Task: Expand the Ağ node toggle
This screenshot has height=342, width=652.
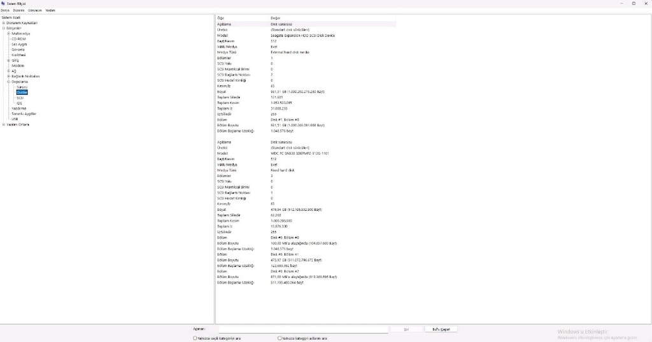Action: pos(9,71)
